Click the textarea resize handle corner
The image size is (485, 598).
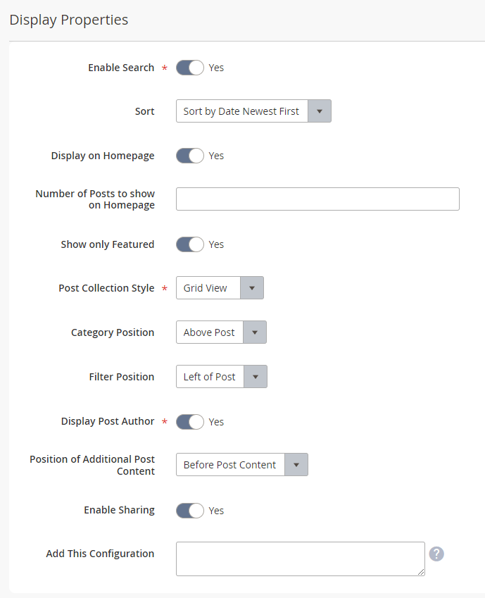[x=421, y=572]
